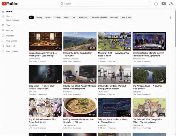The height and width of the screenshot is (136, 176).
Task: Visit World News Now channel name
Action: [x=139, y=59]
